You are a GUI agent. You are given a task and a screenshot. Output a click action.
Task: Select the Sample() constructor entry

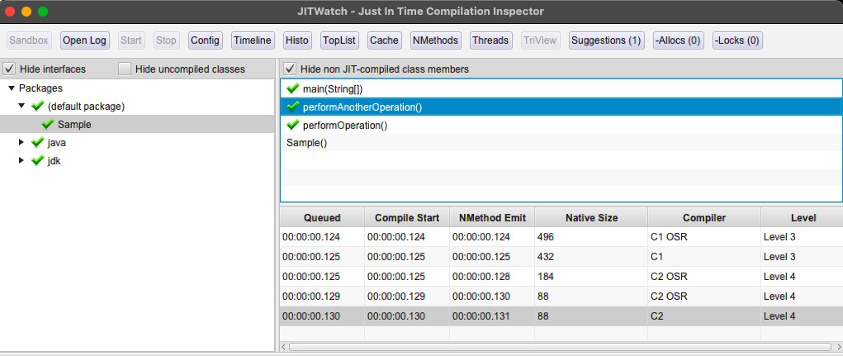(561, 143)
